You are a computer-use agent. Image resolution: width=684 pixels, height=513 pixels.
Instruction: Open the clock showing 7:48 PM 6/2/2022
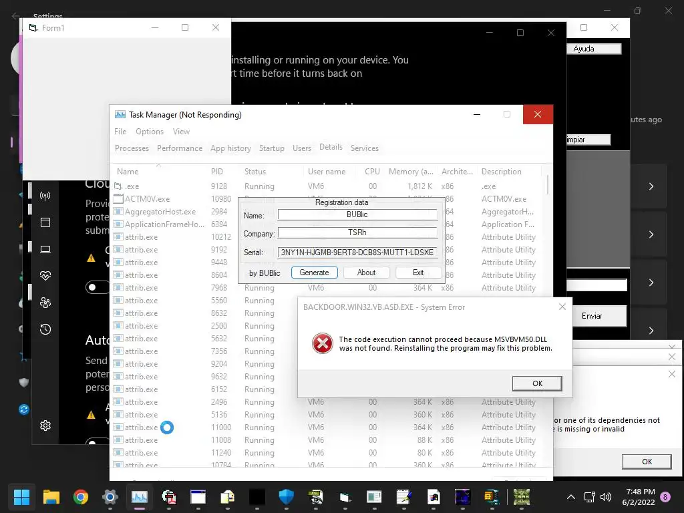(x=639, y=497)
